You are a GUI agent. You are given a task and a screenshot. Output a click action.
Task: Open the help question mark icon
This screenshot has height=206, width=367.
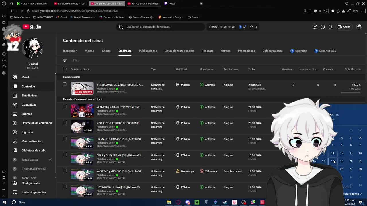pos(323,27)
